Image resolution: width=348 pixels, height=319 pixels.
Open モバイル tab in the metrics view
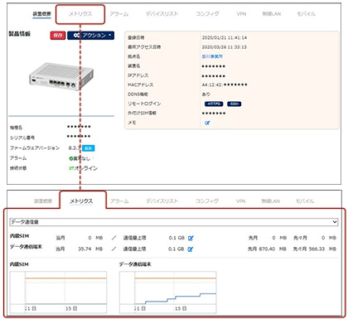pyautogui.click(x=305, y=201)
